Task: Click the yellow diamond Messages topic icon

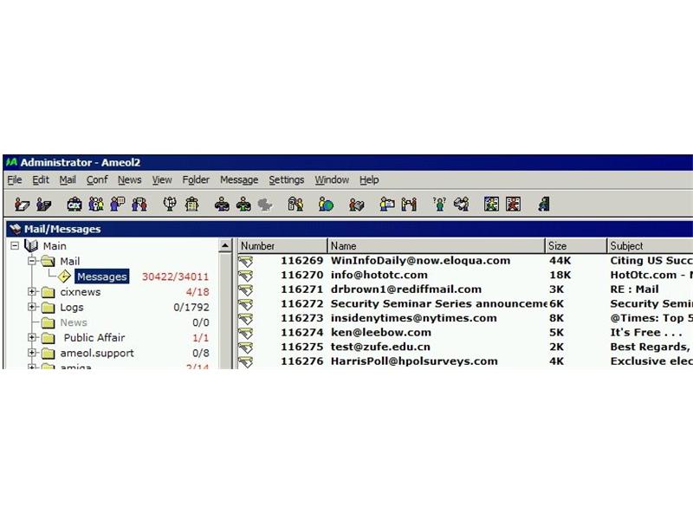Action: (x=64, y=276)
